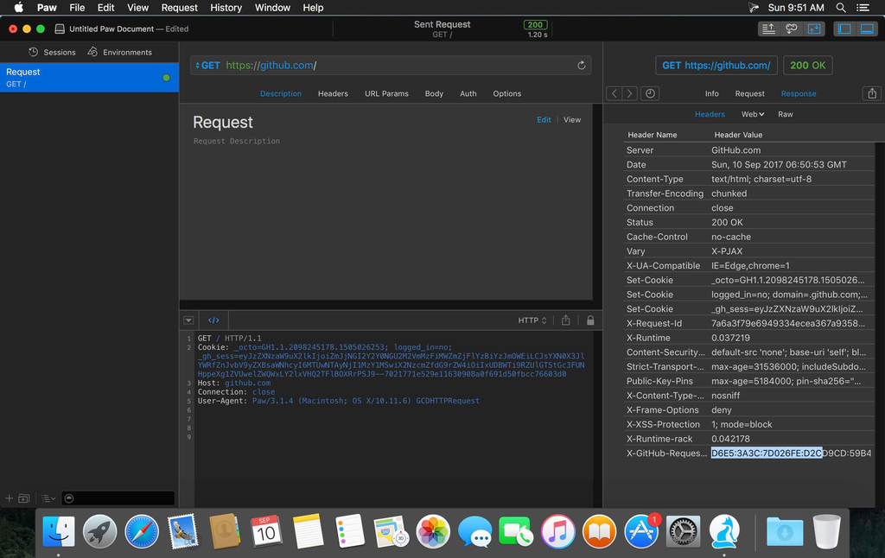The height and width of the screenshot is (558, 885).
Task: Click the 200 OK status button
Action: click(x=807, y=66)
